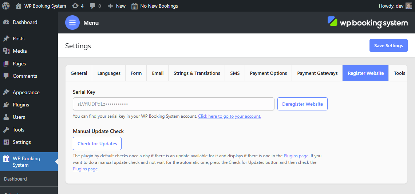
Task: Click the Menu label beside hamburger button
Action: [x=91, y=23]
